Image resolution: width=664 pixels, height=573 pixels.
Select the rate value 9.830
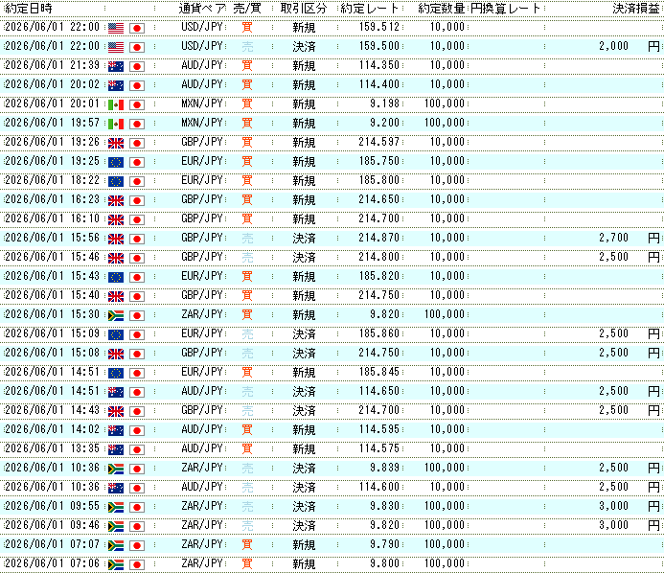click(384, 506)
